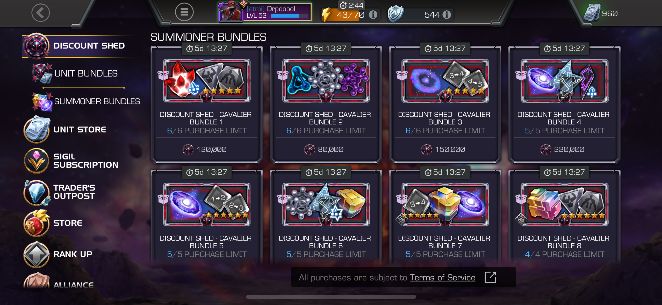
Task: Open the hamburger main menu
Action: [184, 12]
